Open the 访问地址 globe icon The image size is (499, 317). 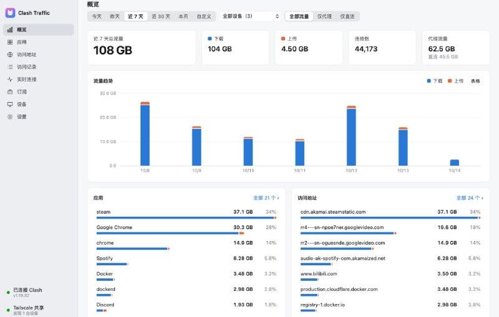tap(10, 54)
